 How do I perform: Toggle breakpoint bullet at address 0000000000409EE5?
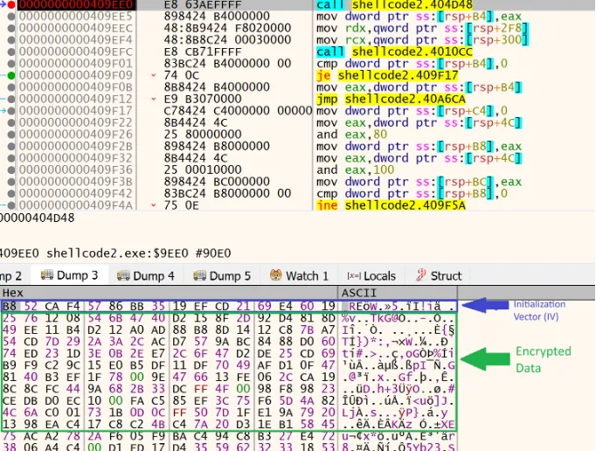(11, 16)
